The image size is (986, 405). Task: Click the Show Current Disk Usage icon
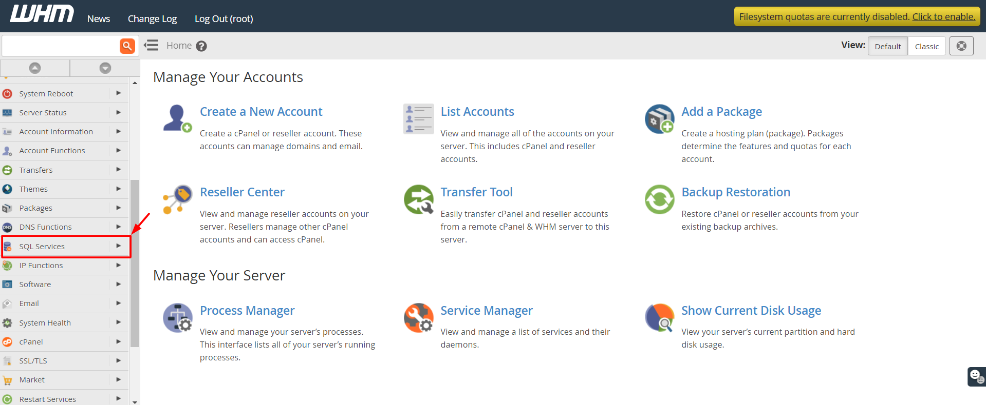(x=659, y=317)
